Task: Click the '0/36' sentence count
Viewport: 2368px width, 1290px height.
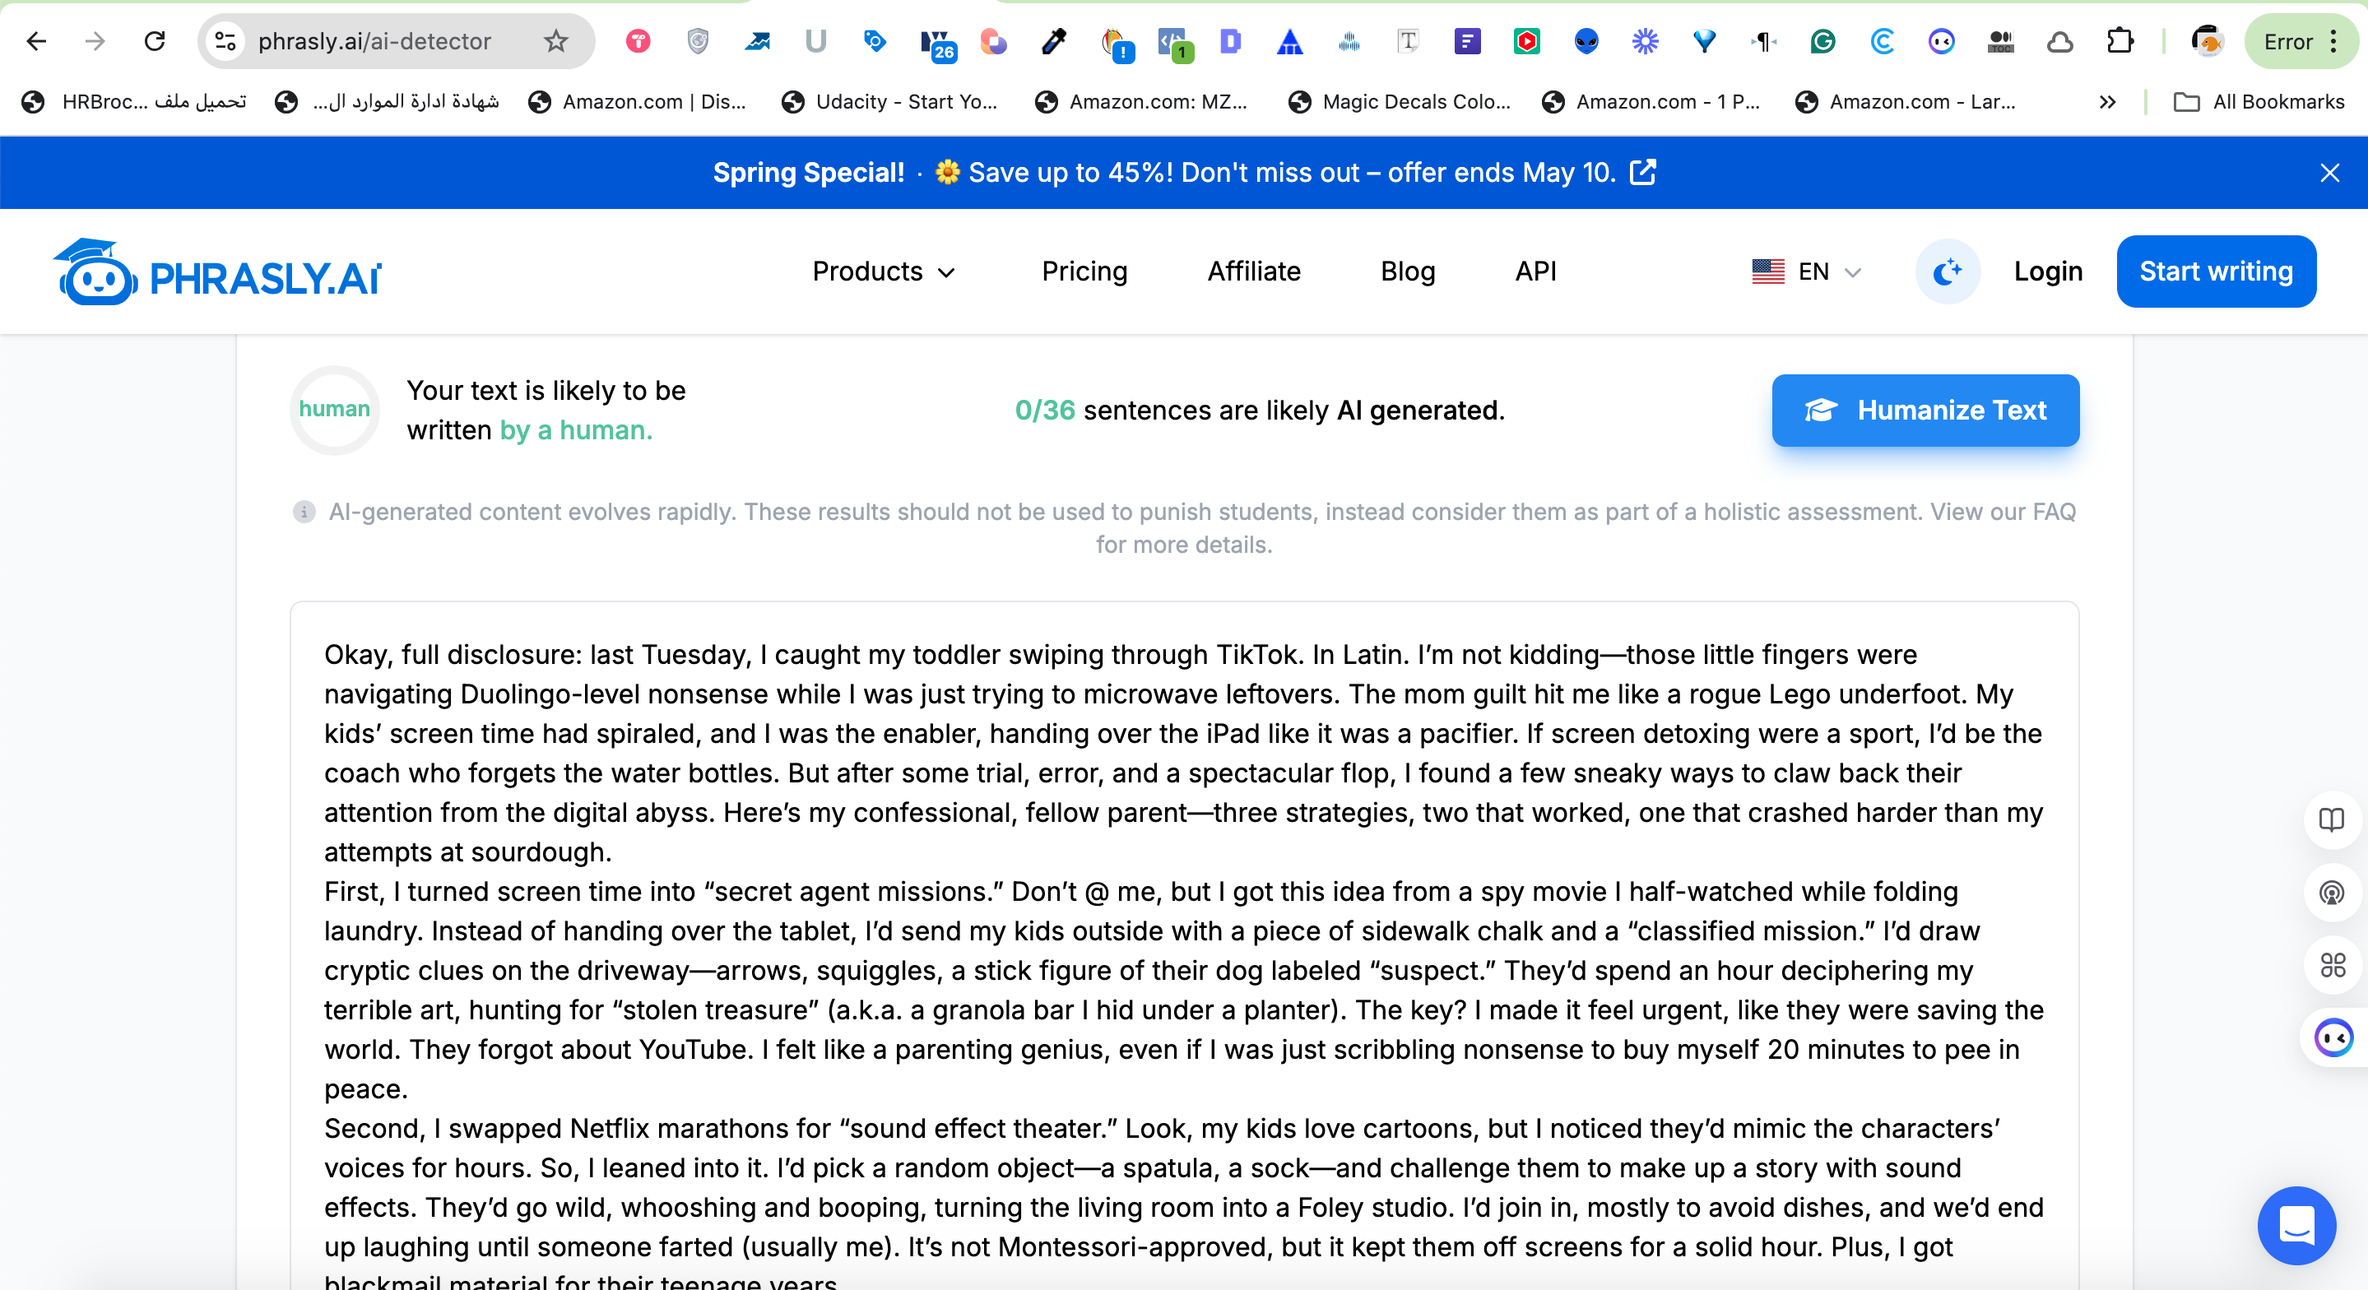Action: [x=1044, y=410]
